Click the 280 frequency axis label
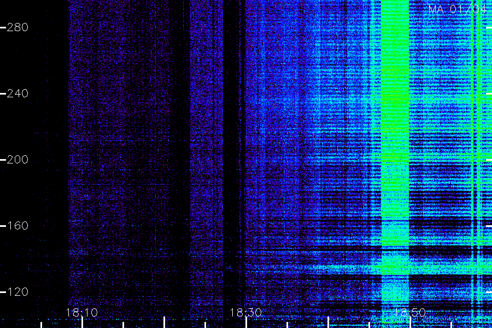The height and width of the screenshot is (328, 492). 17,28
